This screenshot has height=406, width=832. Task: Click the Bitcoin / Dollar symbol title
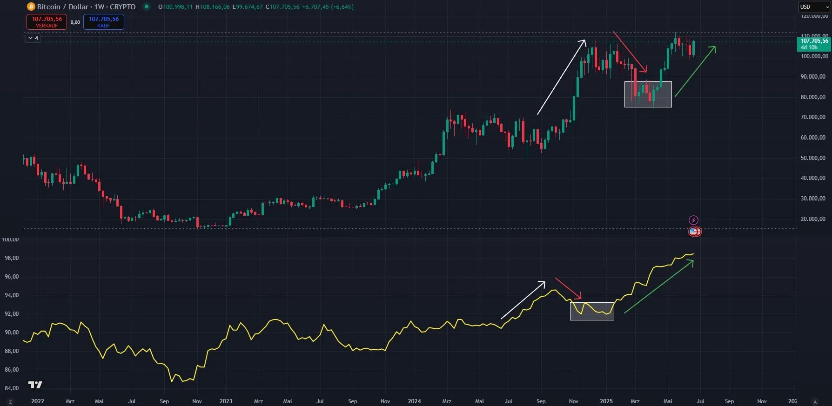(62, 7)
